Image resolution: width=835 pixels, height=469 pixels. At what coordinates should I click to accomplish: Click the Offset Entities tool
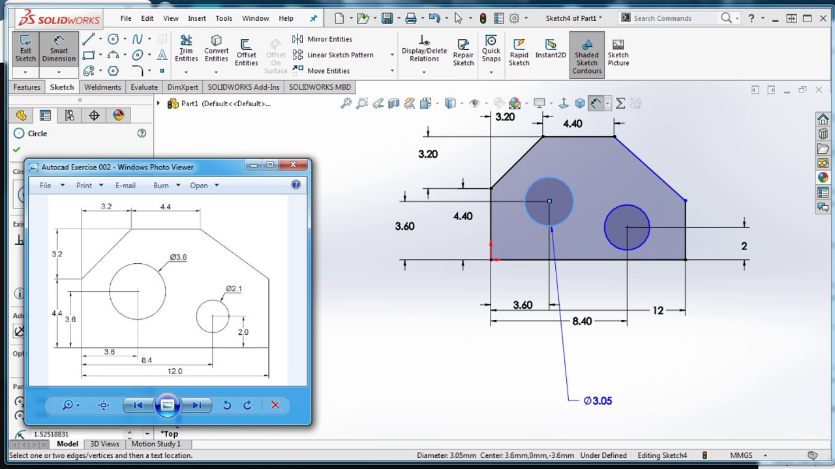click(246, 52)
